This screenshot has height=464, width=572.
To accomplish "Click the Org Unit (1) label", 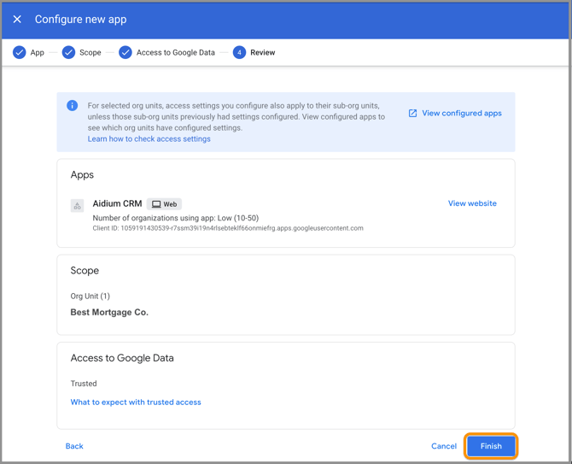I will (x=90, y=296).
